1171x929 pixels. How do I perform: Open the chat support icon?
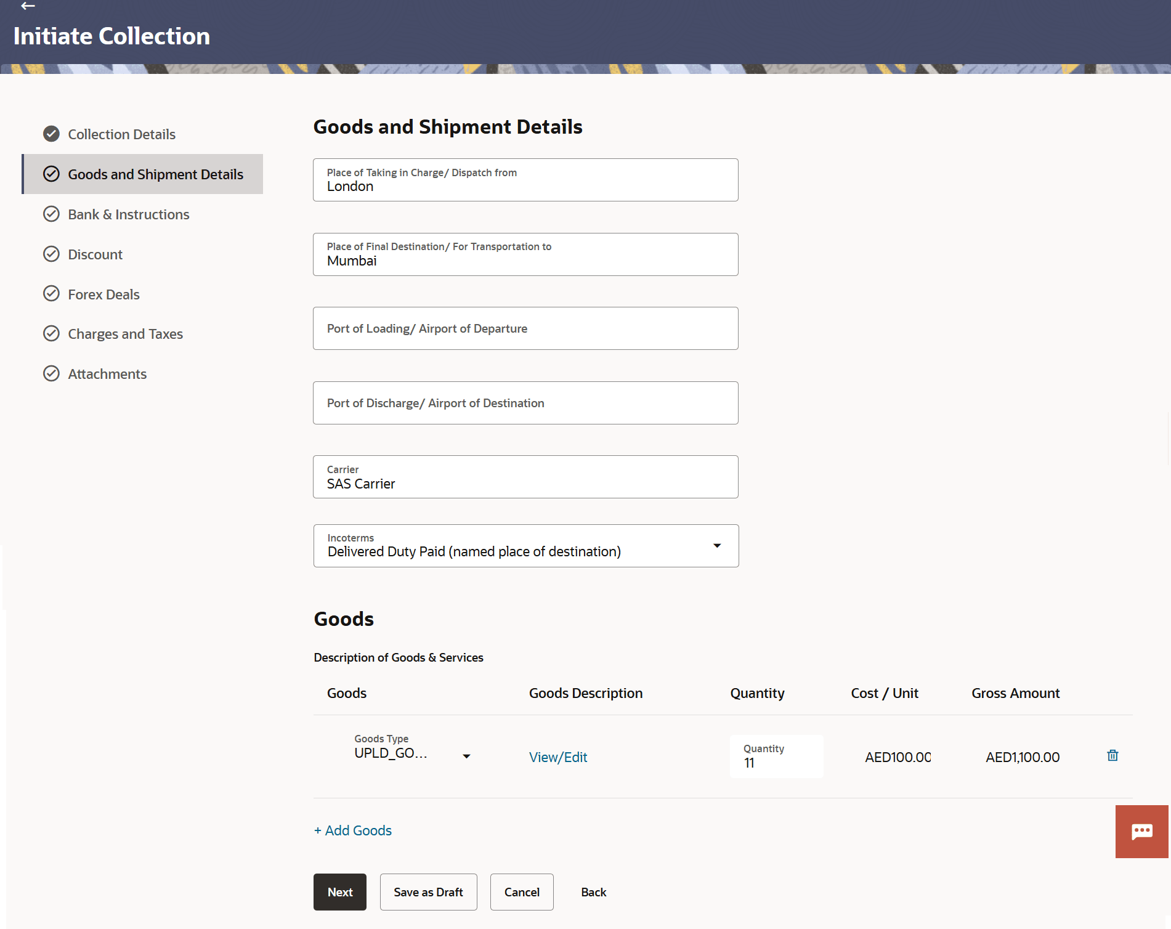[1141, 832]
